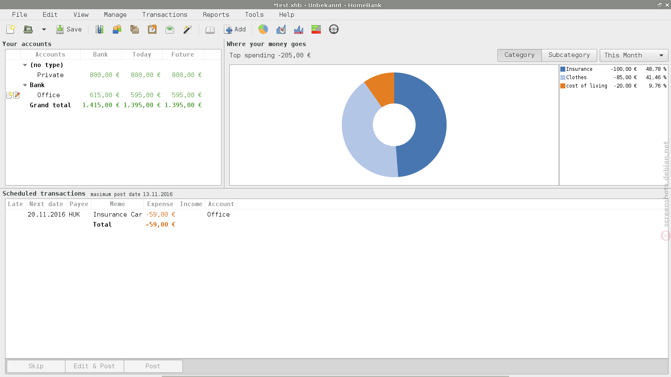671x377 pixels.
Task: Click the Insurance blue legend swatch
Action: click(x=563, y=69)
